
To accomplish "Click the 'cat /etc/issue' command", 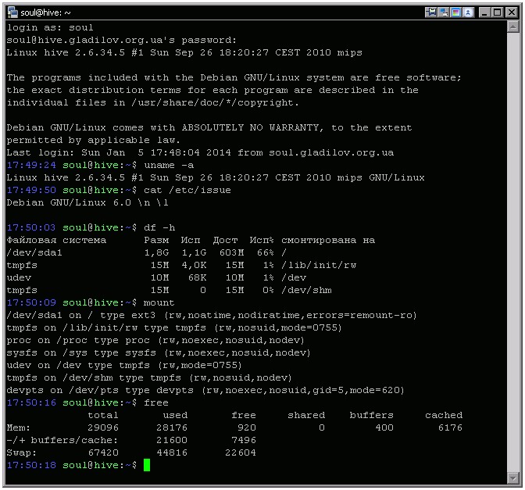I will coord(187,190).
